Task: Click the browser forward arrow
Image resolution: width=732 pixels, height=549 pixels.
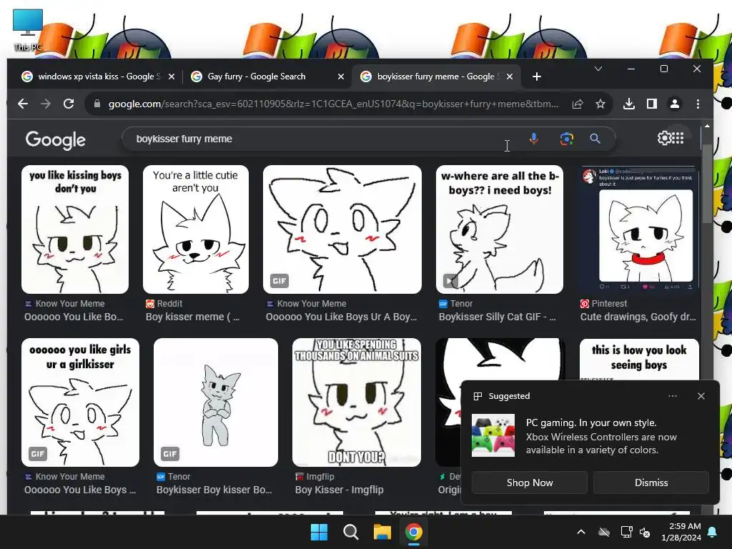Action: (46, 104)
